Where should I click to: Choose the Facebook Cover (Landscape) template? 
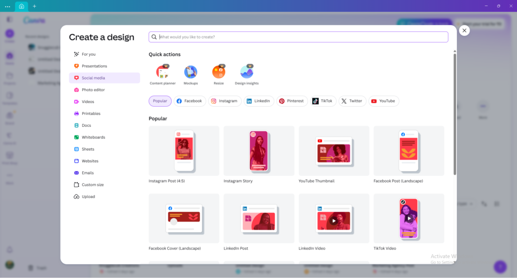184,218
